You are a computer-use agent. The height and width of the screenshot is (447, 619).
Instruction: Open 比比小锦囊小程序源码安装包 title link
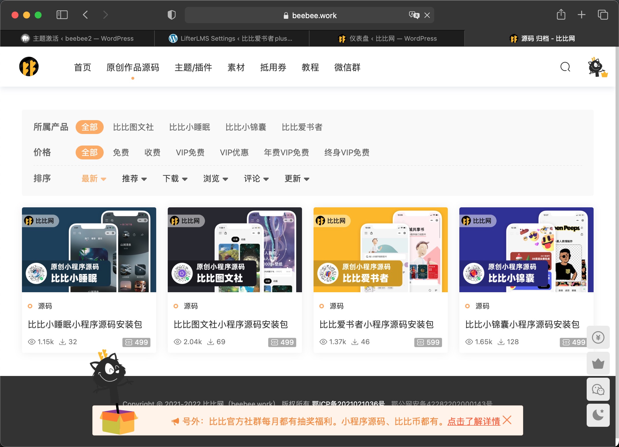[522, 325]
